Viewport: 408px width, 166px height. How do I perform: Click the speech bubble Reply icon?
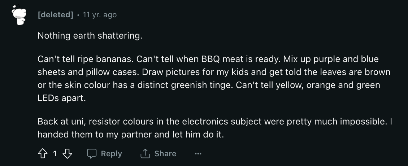[92, 154]
